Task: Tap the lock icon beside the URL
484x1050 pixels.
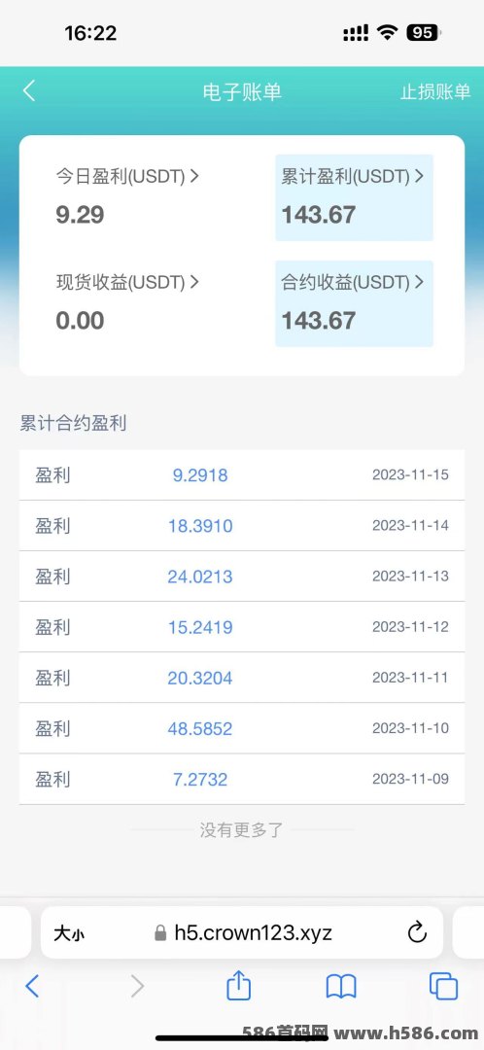Action: 160,932
